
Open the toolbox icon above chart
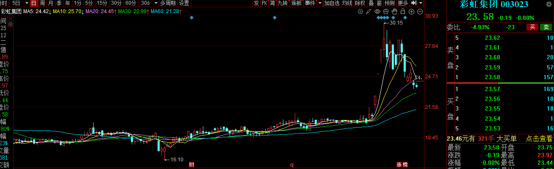(x=386, y=11)
